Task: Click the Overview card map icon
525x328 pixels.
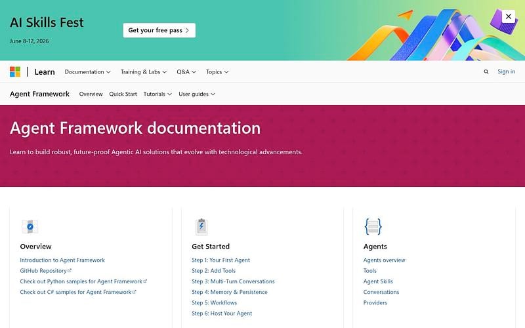Action: coord(30,226)
